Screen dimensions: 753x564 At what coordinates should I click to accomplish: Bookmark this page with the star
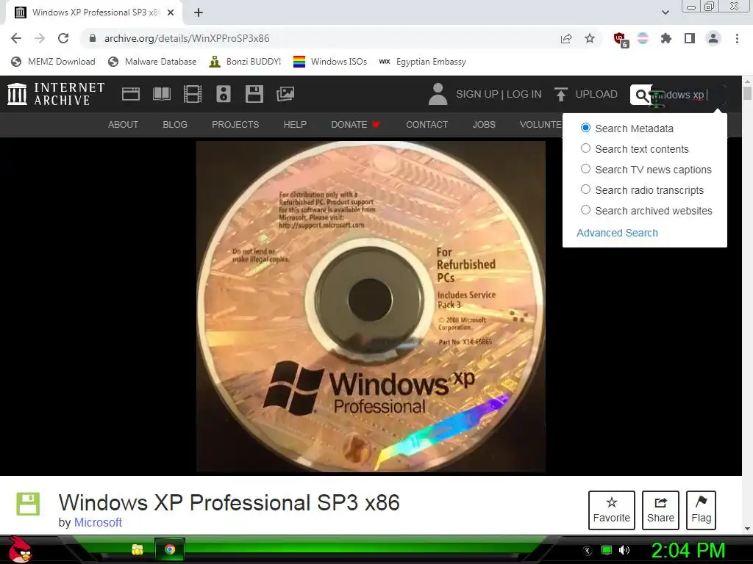click(590, 38)
